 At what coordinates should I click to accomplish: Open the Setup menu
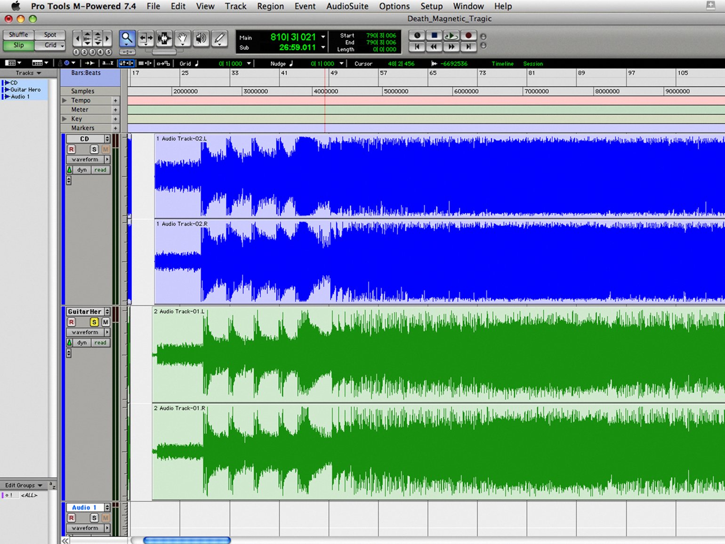431,6
